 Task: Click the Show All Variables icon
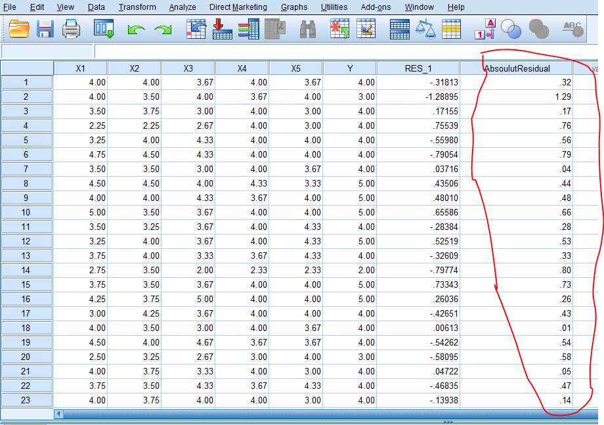click(538, 30)
